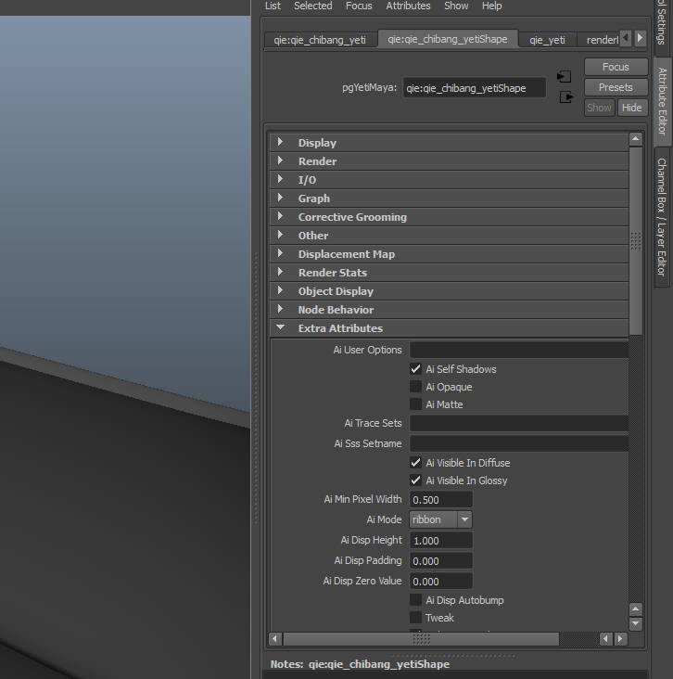Open the Focus menu

pyautogui.click(x=359, y=6)
